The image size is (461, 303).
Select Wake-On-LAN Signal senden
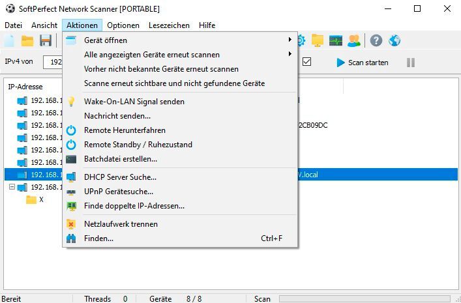click(x=180, y=102)
